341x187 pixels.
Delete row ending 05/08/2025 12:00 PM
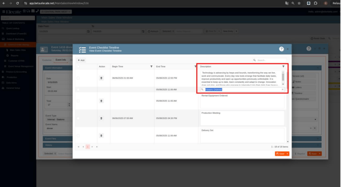(101, 78)
